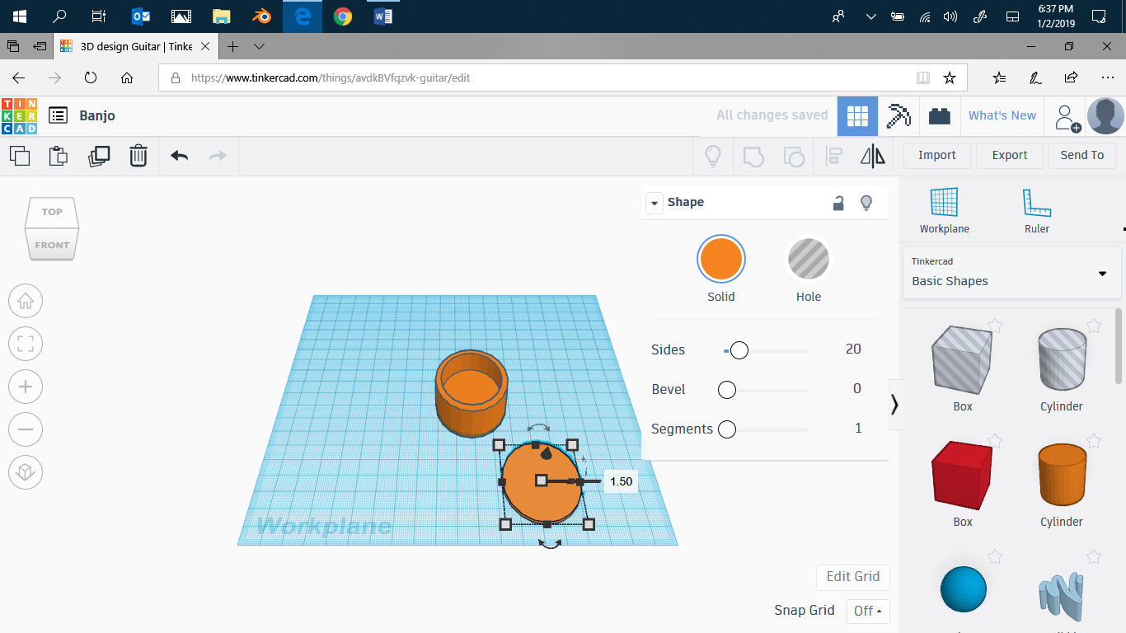Click the Paste clipboard icon
Viewport: 1126px width, 633px height.
point(59,155)
